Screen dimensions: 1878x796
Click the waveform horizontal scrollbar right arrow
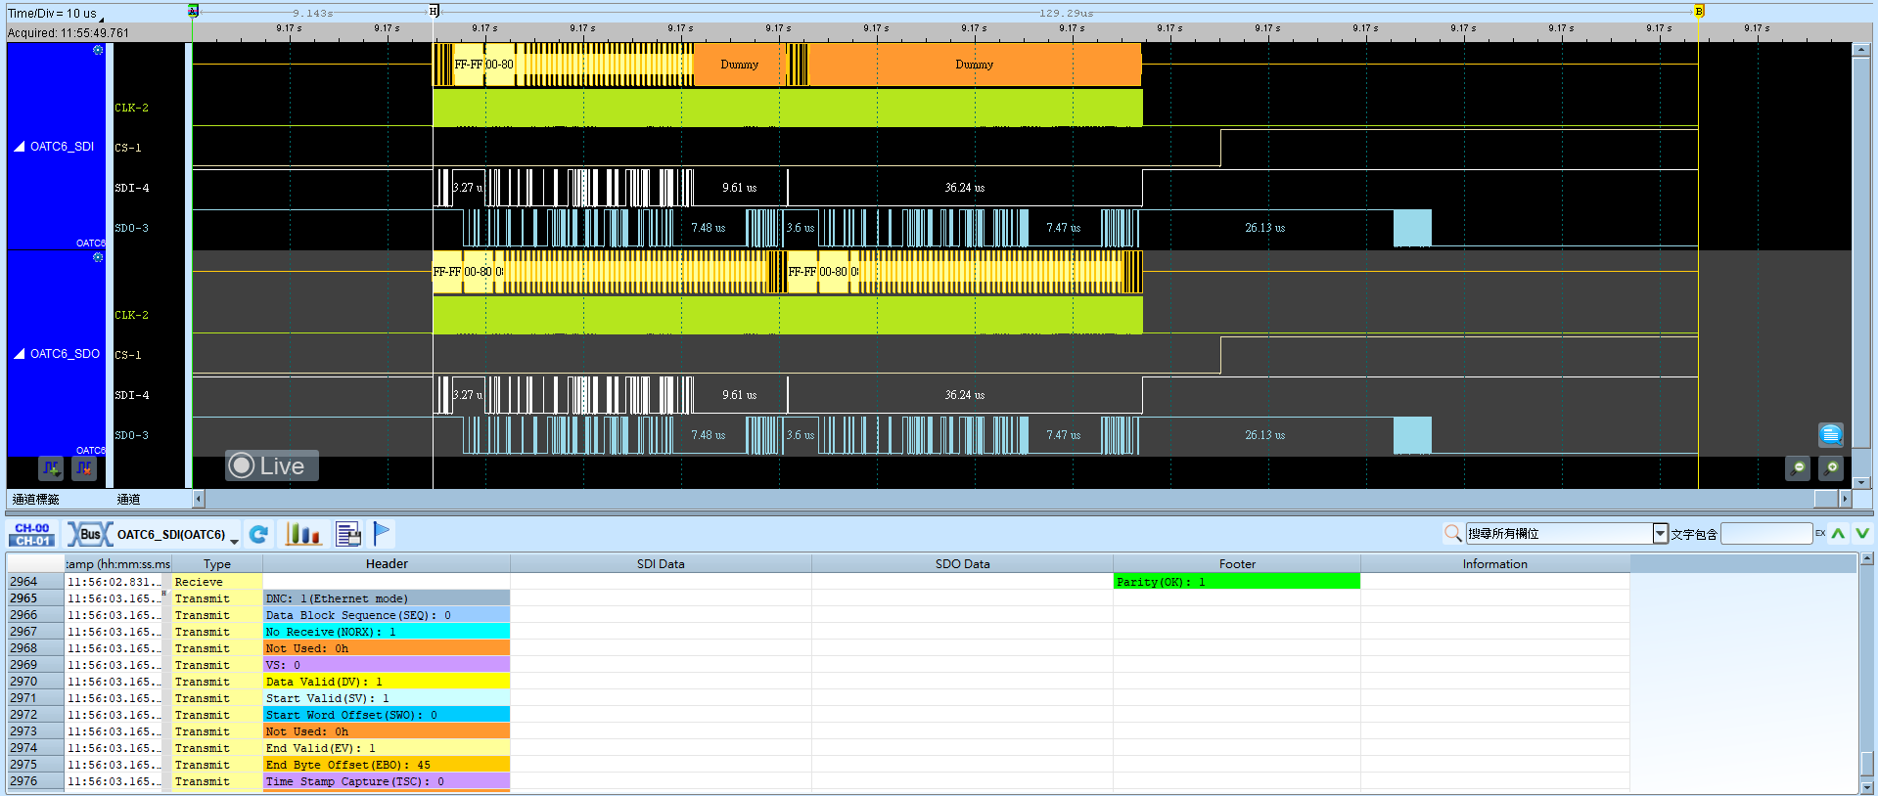click(1846, 499)
